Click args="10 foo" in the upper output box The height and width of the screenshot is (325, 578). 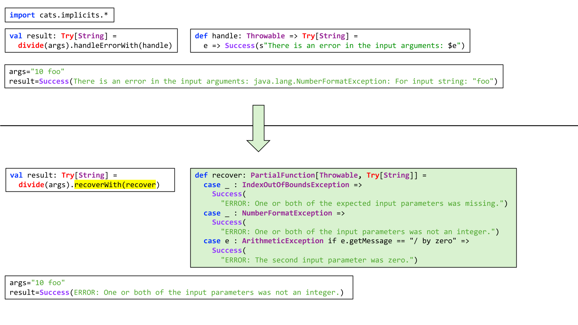pyautogui.click(x=37, y=72)
